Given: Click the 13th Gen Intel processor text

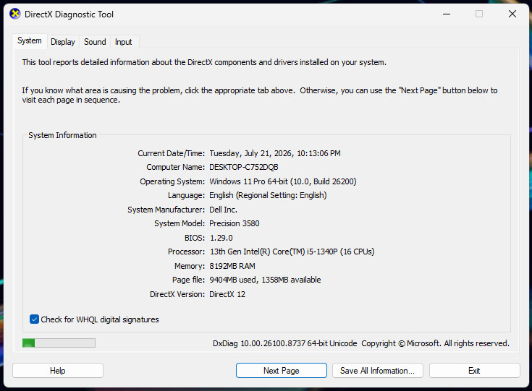Looking at the screenshot, I should click(292, 252).
